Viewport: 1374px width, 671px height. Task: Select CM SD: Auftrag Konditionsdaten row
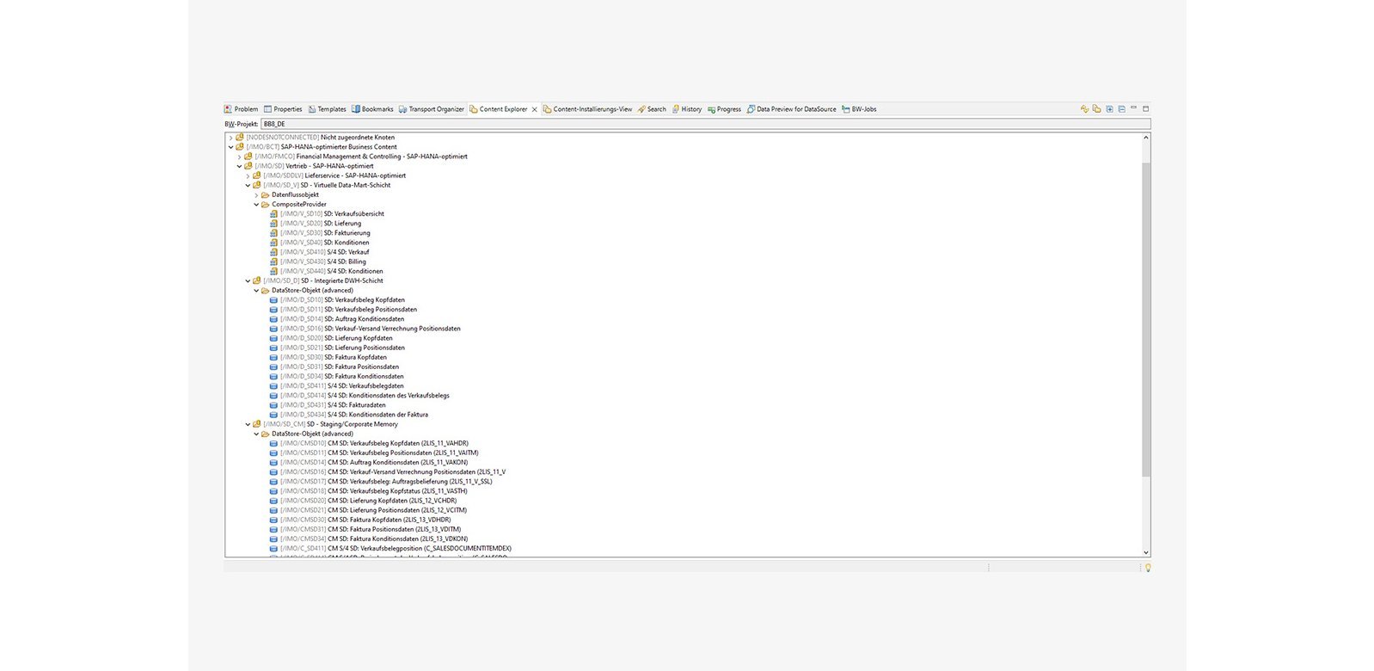pyautogui.click(x=369, y=463)
